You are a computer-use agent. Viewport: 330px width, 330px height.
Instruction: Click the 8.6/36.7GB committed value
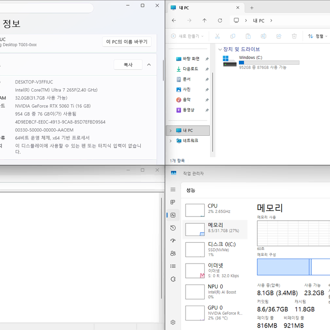coord(273,309)
